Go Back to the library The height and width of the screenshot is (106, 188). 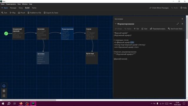[x=5, y=8]
